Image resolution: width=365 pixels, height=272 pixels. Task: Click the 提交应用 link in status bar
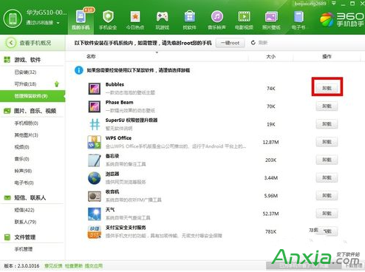pos(94,266)
